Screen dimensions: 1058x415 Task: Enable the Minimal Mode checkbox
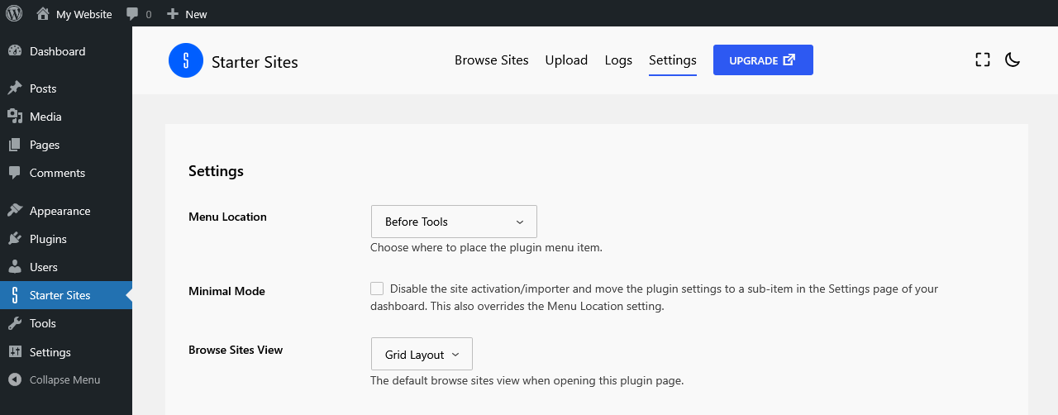pyautogui.click(x=377, y=289)
